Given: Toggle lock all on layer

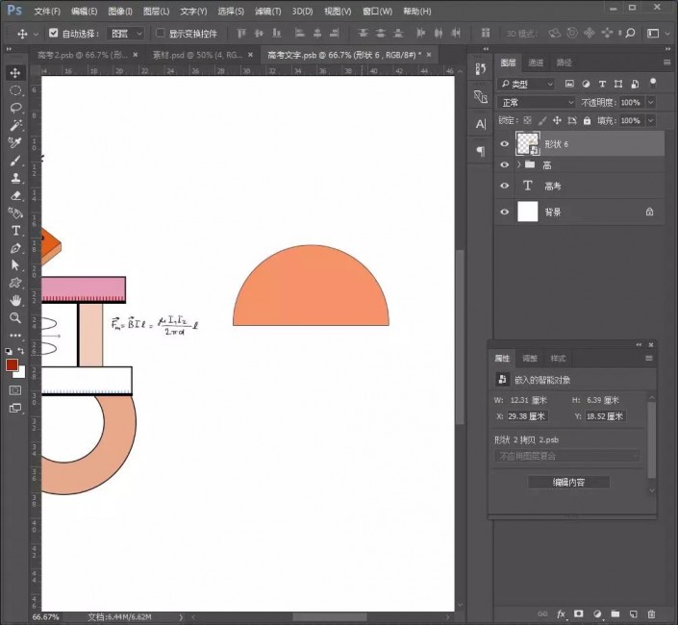Looking at the screenshot, I should coord(587,120).
